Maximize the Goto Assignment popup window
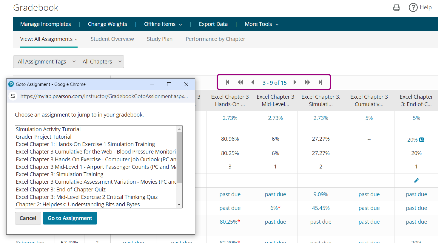 (169, 84)
